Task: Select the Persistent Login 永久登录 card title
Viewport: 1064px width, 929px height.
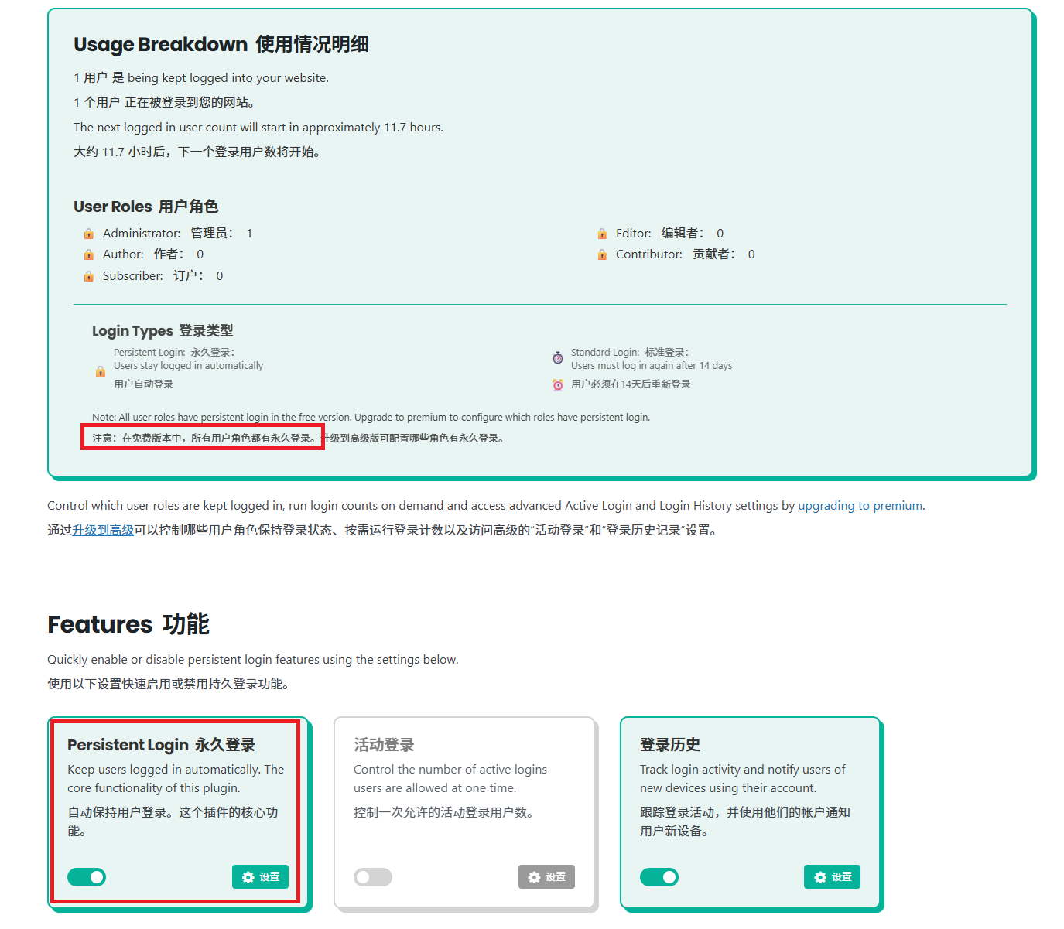Action: 161,745
